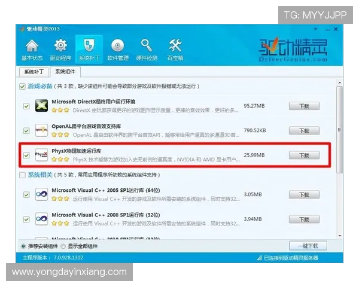The height and width of the screenshot is (287, 359).
Task: Select the 显示全部组件 radio button
Action: [x=63, y=246]
